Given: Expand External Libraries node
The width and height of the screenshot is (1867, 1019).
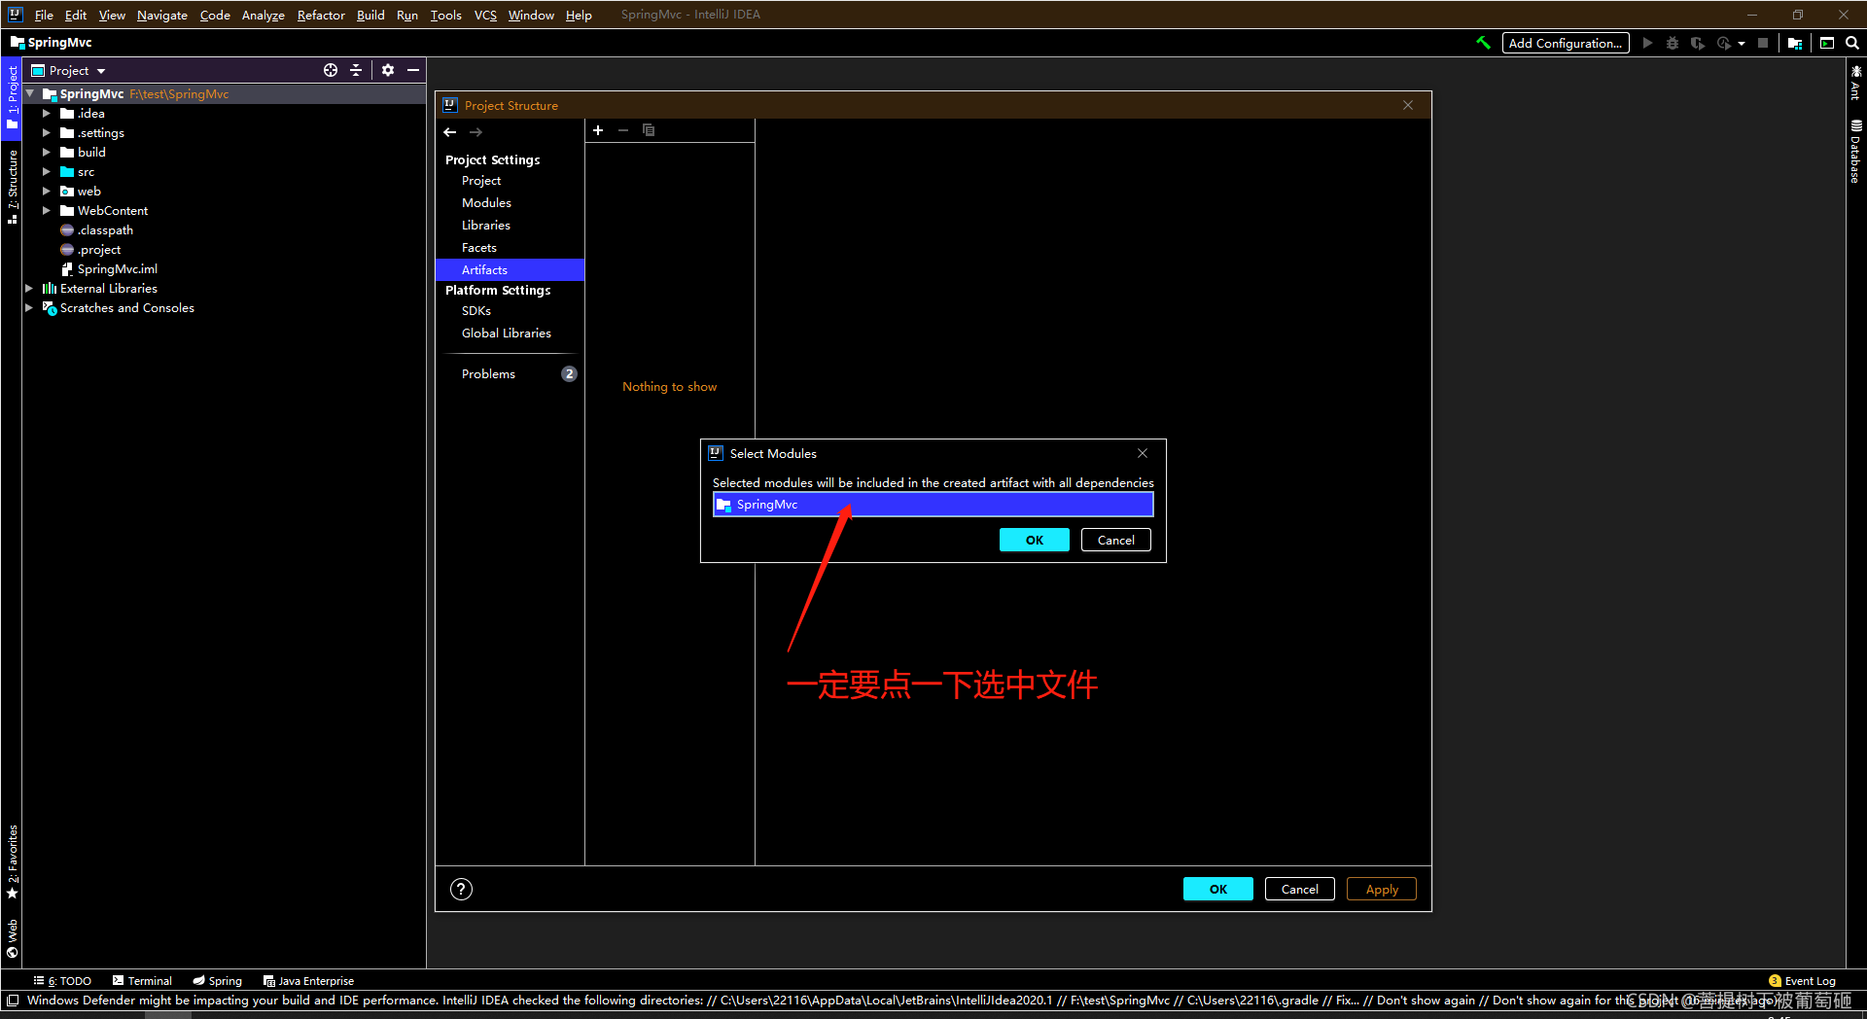Looking at the screenshot, I should pyautogui.click(x=29, y=288).
